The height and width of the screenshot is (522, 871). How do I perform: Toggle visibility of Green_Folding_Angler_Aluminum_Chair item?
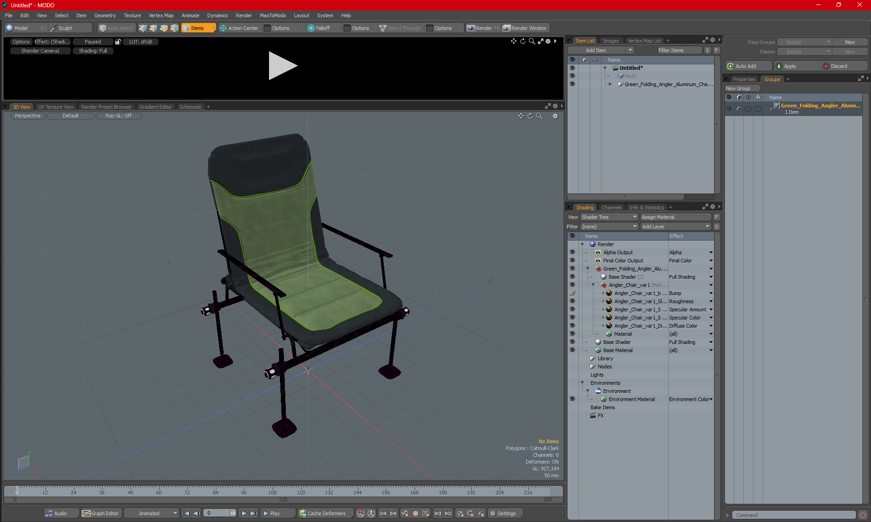coord(572,84)
